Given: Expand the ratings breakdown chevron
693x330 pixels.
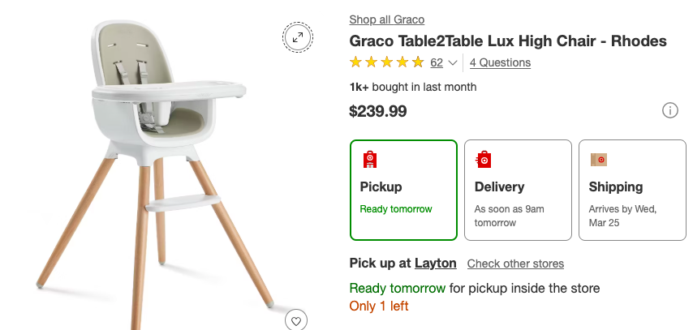Looking at the screenshot, I should (454, 63).
